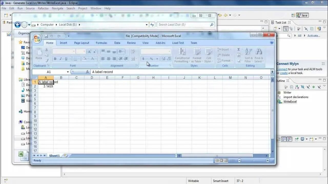The width and height of the screenshot is (328, 184).
Task: Click the create local task link
Action: tap(284, 73)
